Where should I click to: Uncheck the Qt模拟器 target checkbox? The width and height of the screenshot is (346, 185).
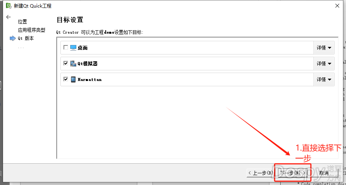click(x=66, y=63)
